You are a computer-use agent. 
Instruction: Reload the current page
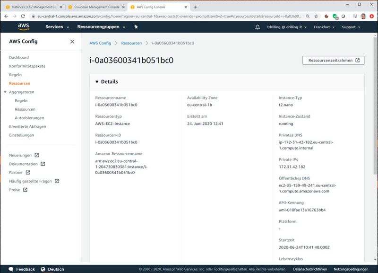click(23, 16)
